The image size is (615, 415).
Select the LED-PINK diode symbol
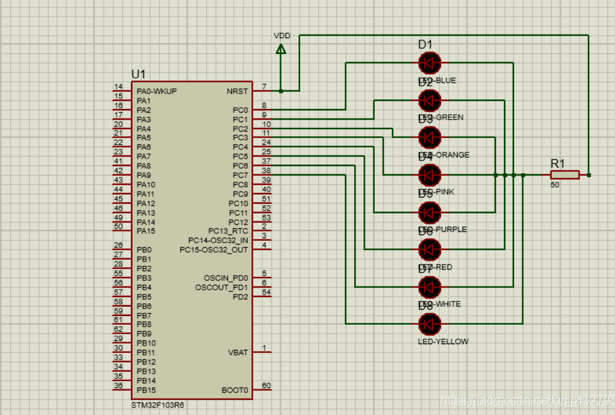(429, 175)
